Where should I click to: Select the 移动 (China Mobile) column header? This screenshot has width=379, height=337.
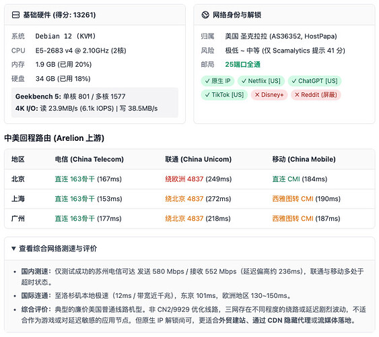click(x=304, y=160)
